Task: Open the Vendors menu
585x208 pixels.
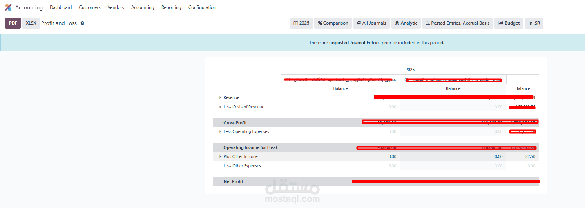Action: [x=116, y=7]
